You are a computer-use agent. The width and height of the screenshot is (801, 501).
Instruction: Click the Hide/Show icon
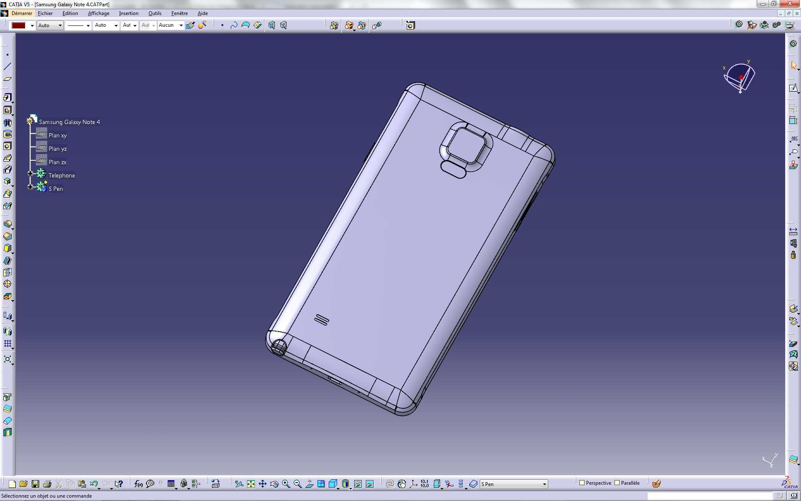[358, 484]
